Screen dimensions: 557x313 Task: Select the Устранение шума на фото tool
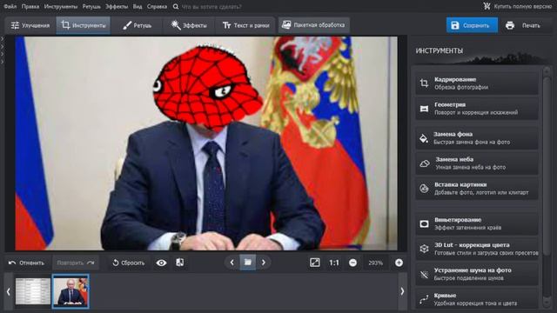click(477, 275)
